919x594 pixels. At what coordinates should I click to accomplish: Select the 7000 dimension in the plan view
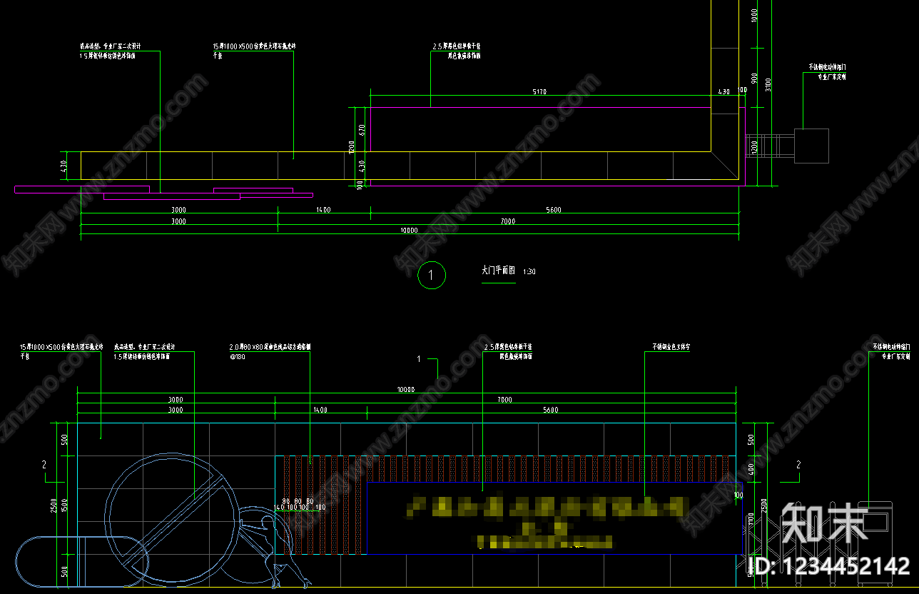click(x=507, y=221)
